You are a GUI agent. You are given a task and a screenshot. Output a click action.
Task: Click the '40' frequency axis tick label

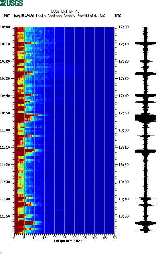pyautogui.click(x=94, y=238)
